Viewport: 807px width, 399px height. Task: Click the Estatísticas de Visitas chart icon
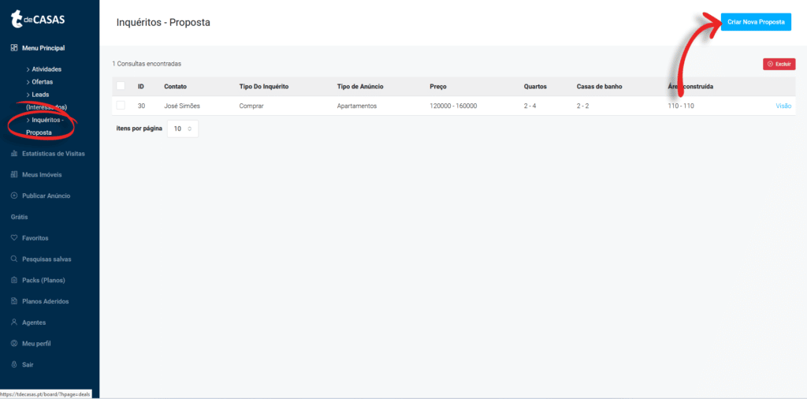[x=14, y=154]
